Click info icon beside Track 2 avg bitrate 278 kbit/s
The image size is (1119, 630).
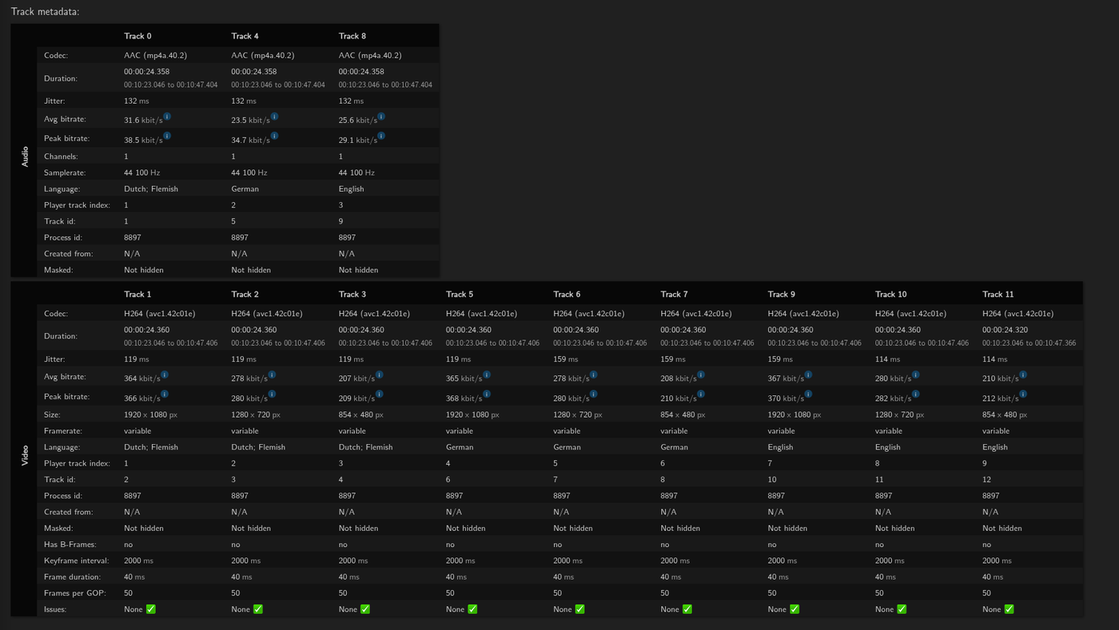[272, 374]
